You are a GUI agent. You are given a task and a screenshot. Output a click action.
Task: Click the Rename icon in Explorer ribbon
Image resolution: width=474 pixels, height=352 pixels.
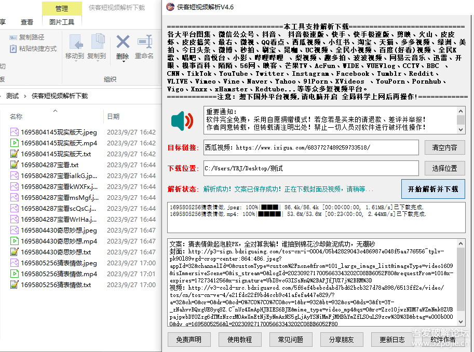tap(144, 42)
